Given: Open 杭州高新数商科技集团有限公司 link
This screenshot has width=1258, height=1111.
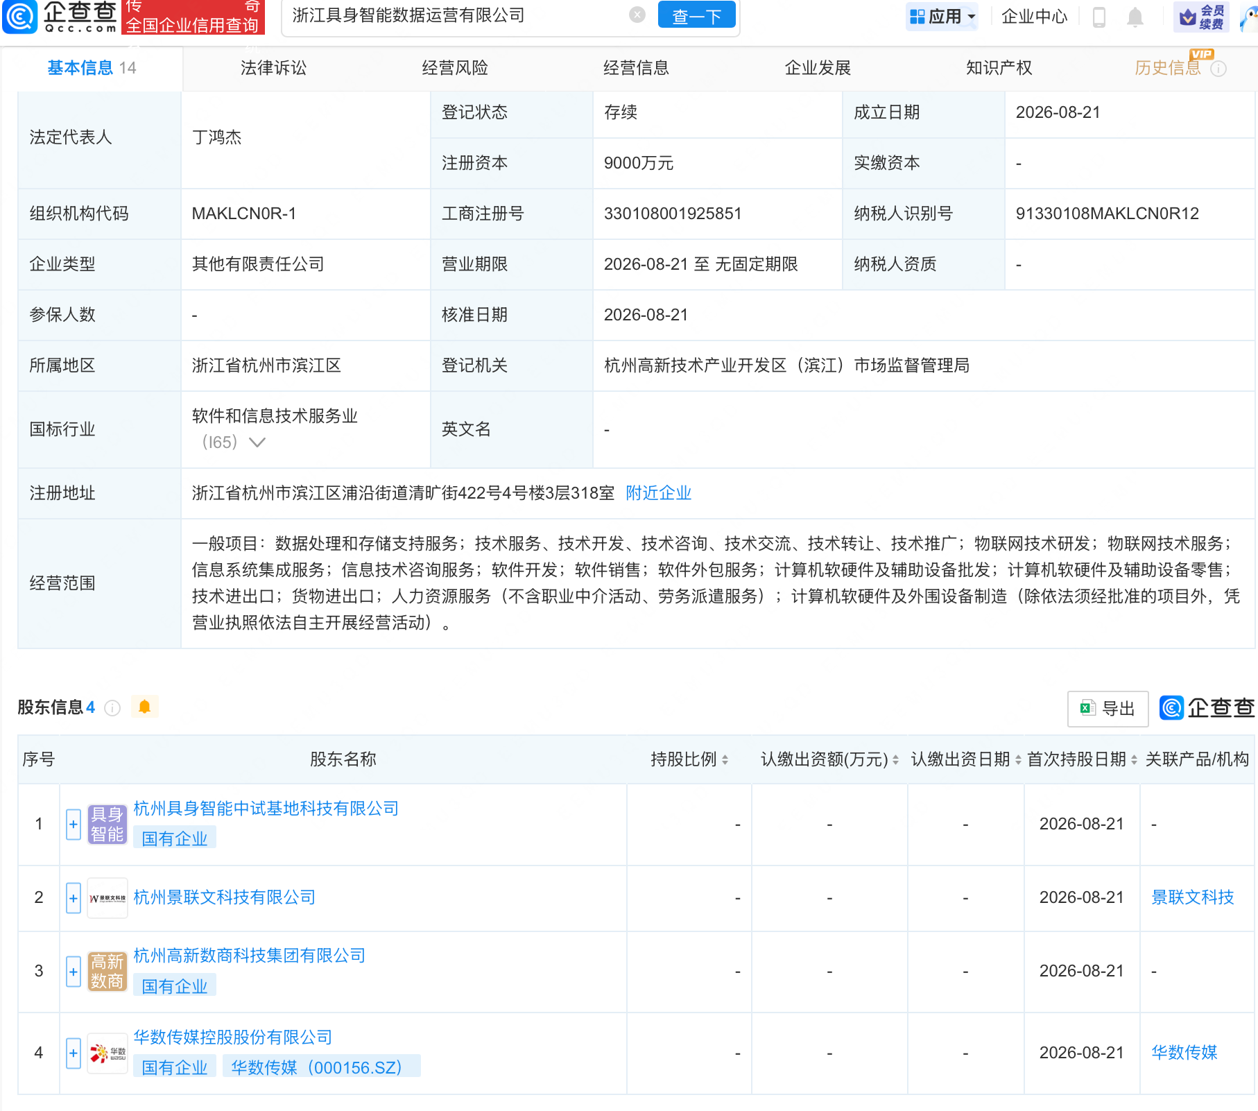Looking at the screenshot, I should tap(249, 956).
